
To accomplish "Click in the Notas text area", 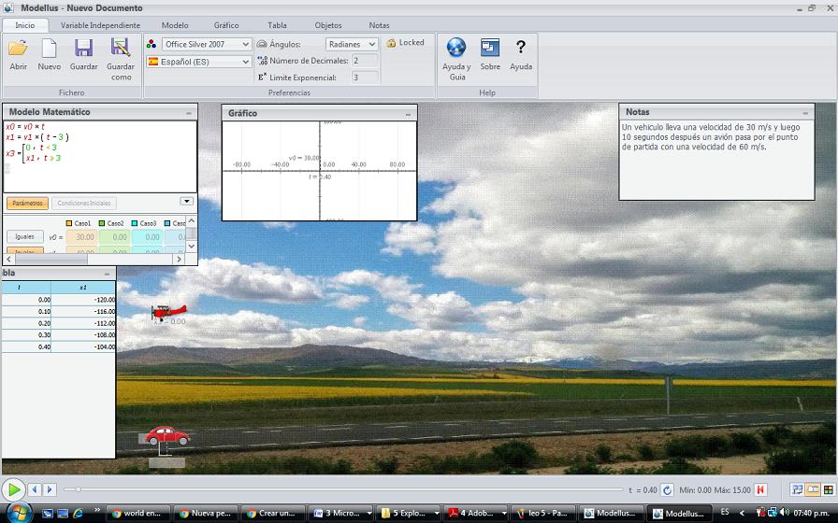I will coord(716,160).
